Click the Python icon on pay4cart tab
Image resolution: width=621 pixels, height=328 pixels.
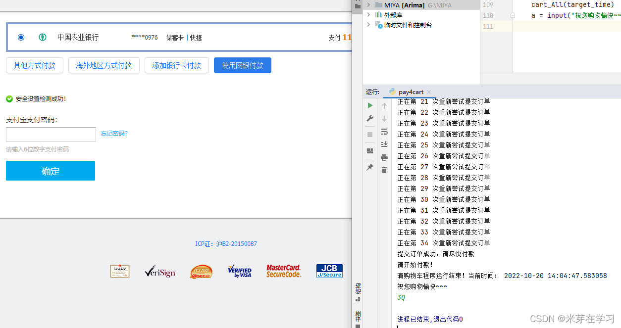tap(393, 92)
